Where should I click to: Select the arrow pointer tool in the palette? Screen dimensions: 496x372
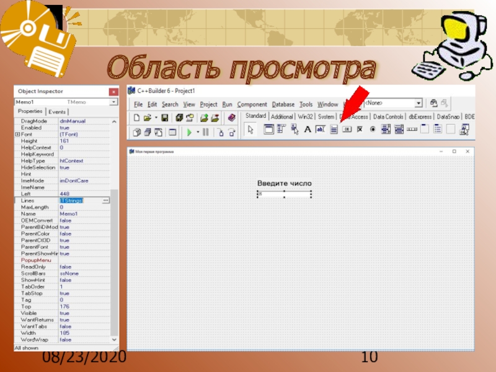250,130
